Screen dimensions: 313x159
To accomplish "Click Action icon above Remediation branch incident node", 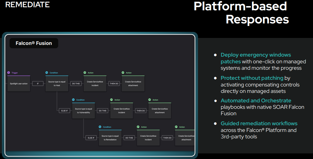I will click(x=138, y=127).
